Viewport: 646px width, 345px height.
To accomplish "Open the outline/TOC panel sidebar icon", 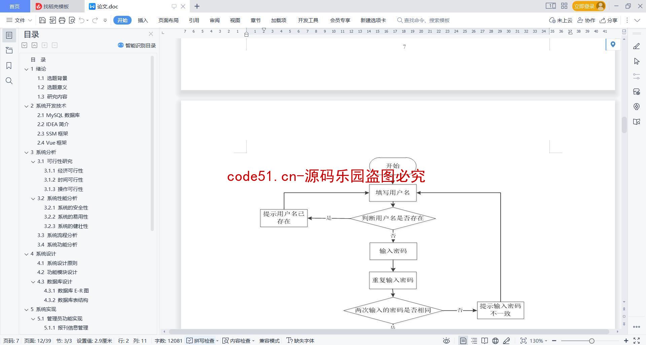I will [9, 35].
